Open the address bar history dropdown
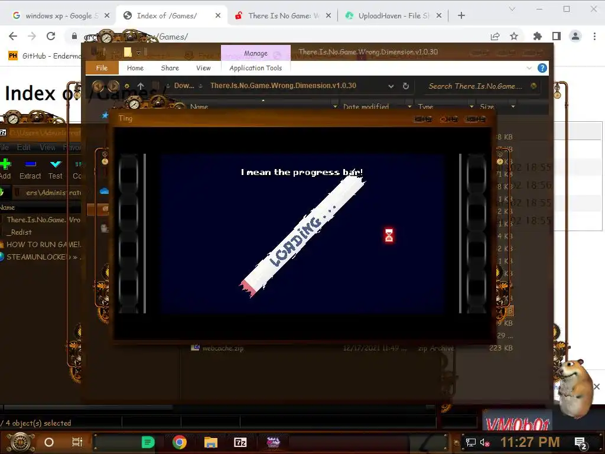This screenshot has width=605, height=454. click(391, 86)
